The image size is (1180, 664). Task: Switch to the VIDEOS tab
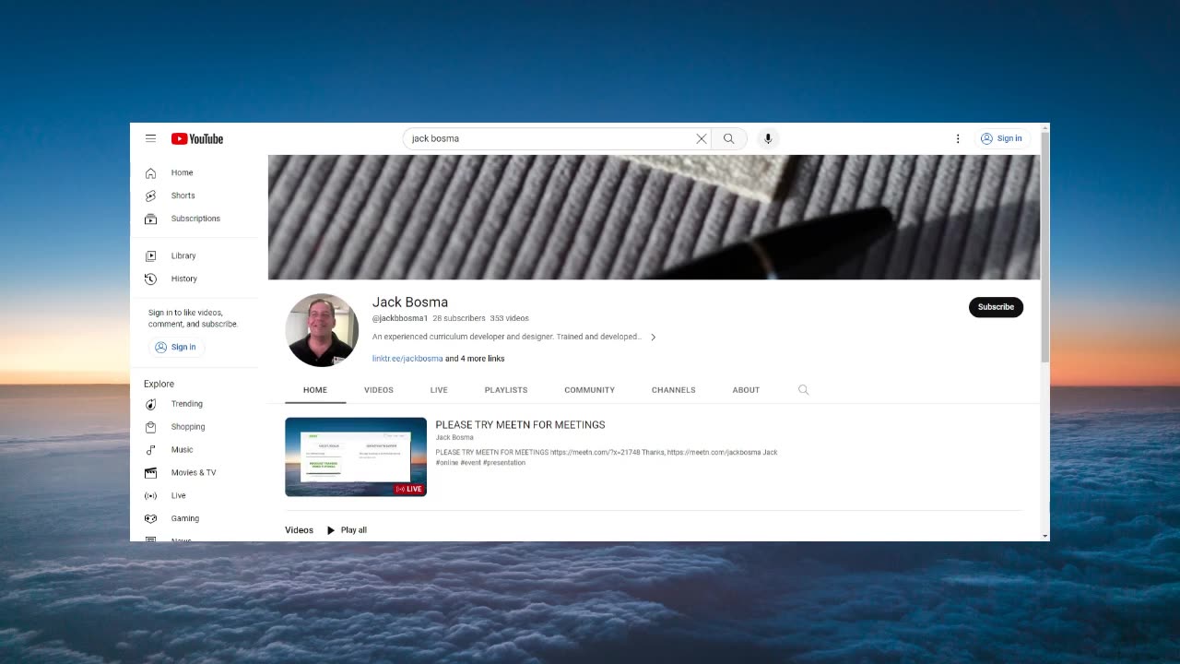[x=379, y=390]
